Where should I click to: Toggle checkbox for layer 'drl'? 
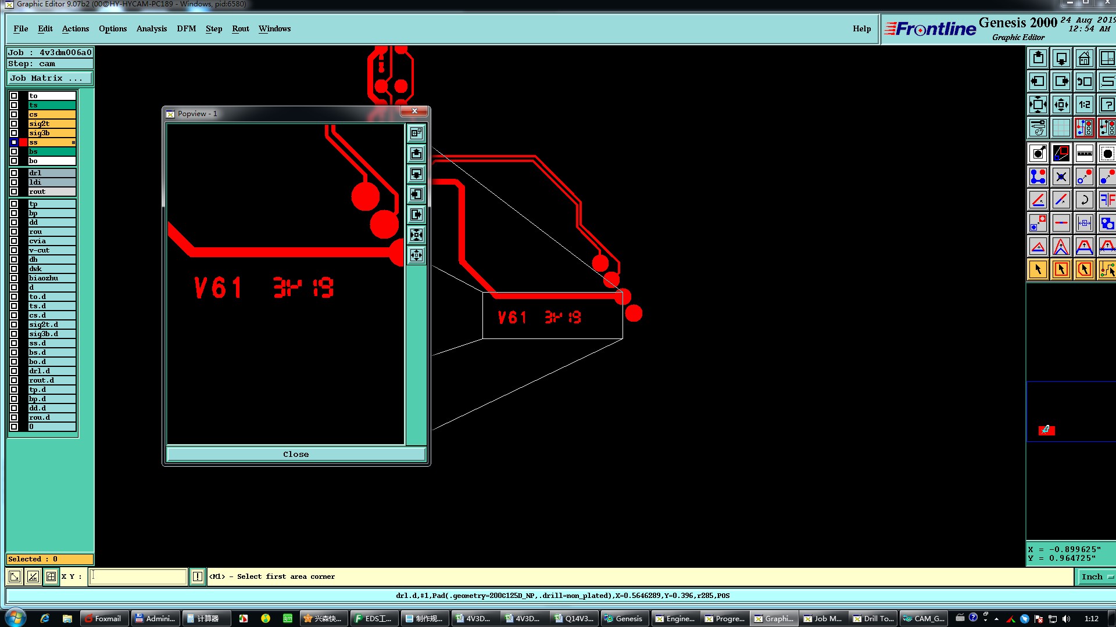tap(14, 173)
